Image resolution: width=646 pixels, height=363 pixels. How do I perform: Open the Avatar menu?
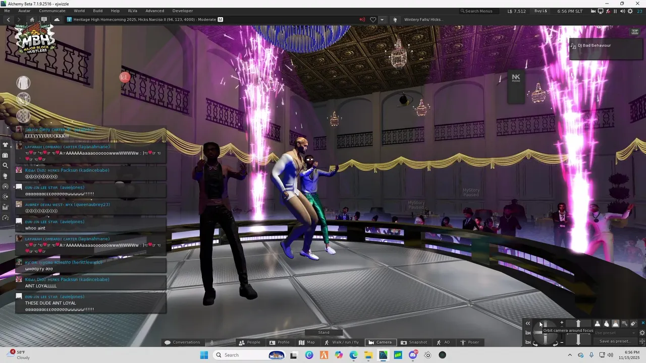click(24, 11)
